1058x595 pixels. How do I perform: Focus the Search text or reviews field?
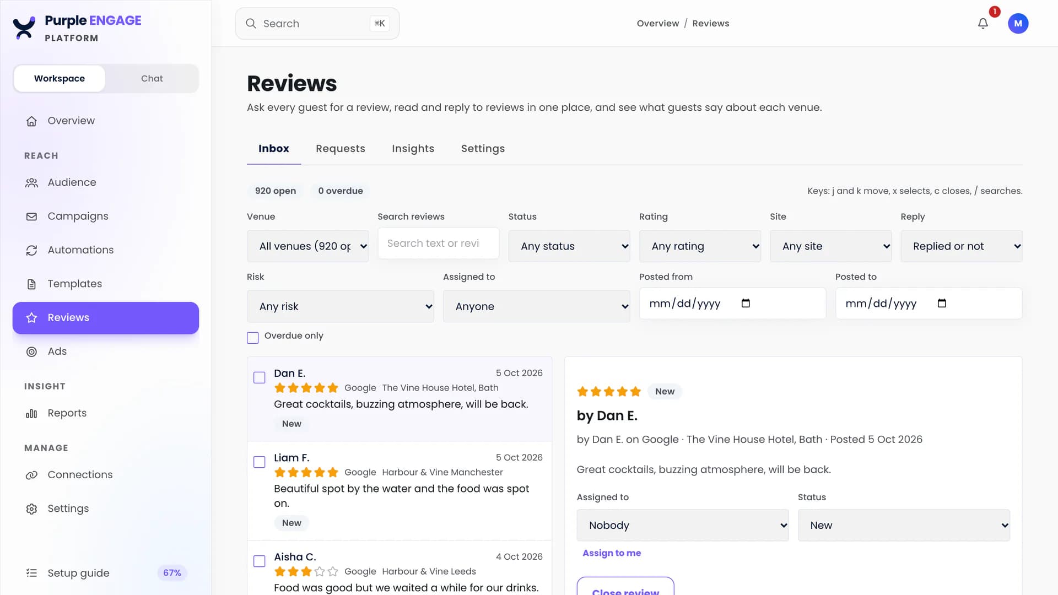tap(439, 244)
